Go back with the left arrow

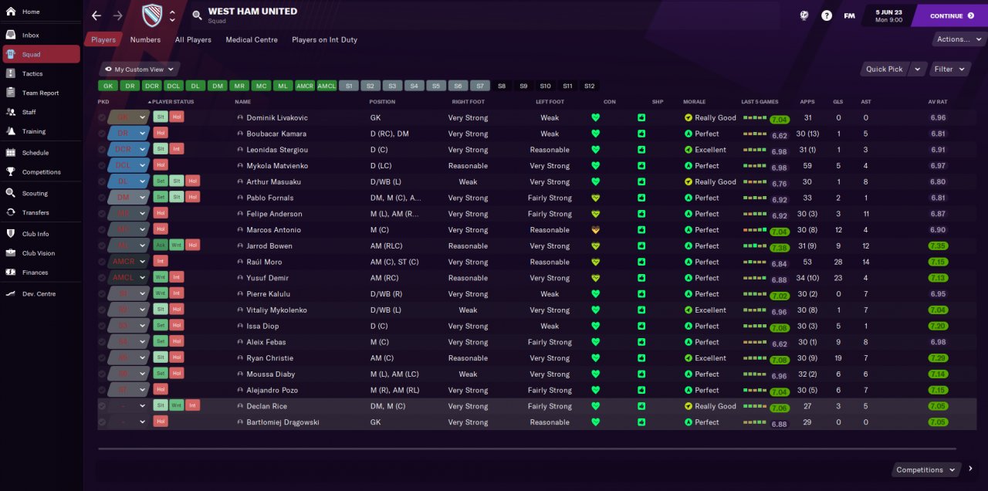pyautogui.click(x=96, y=15)
